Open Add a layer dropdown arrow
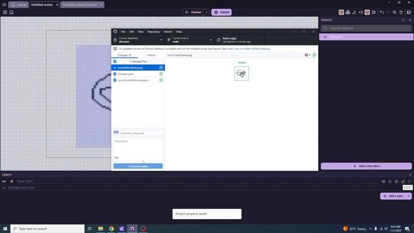Screen dimensions: 414x233 [x=408, y=196]
